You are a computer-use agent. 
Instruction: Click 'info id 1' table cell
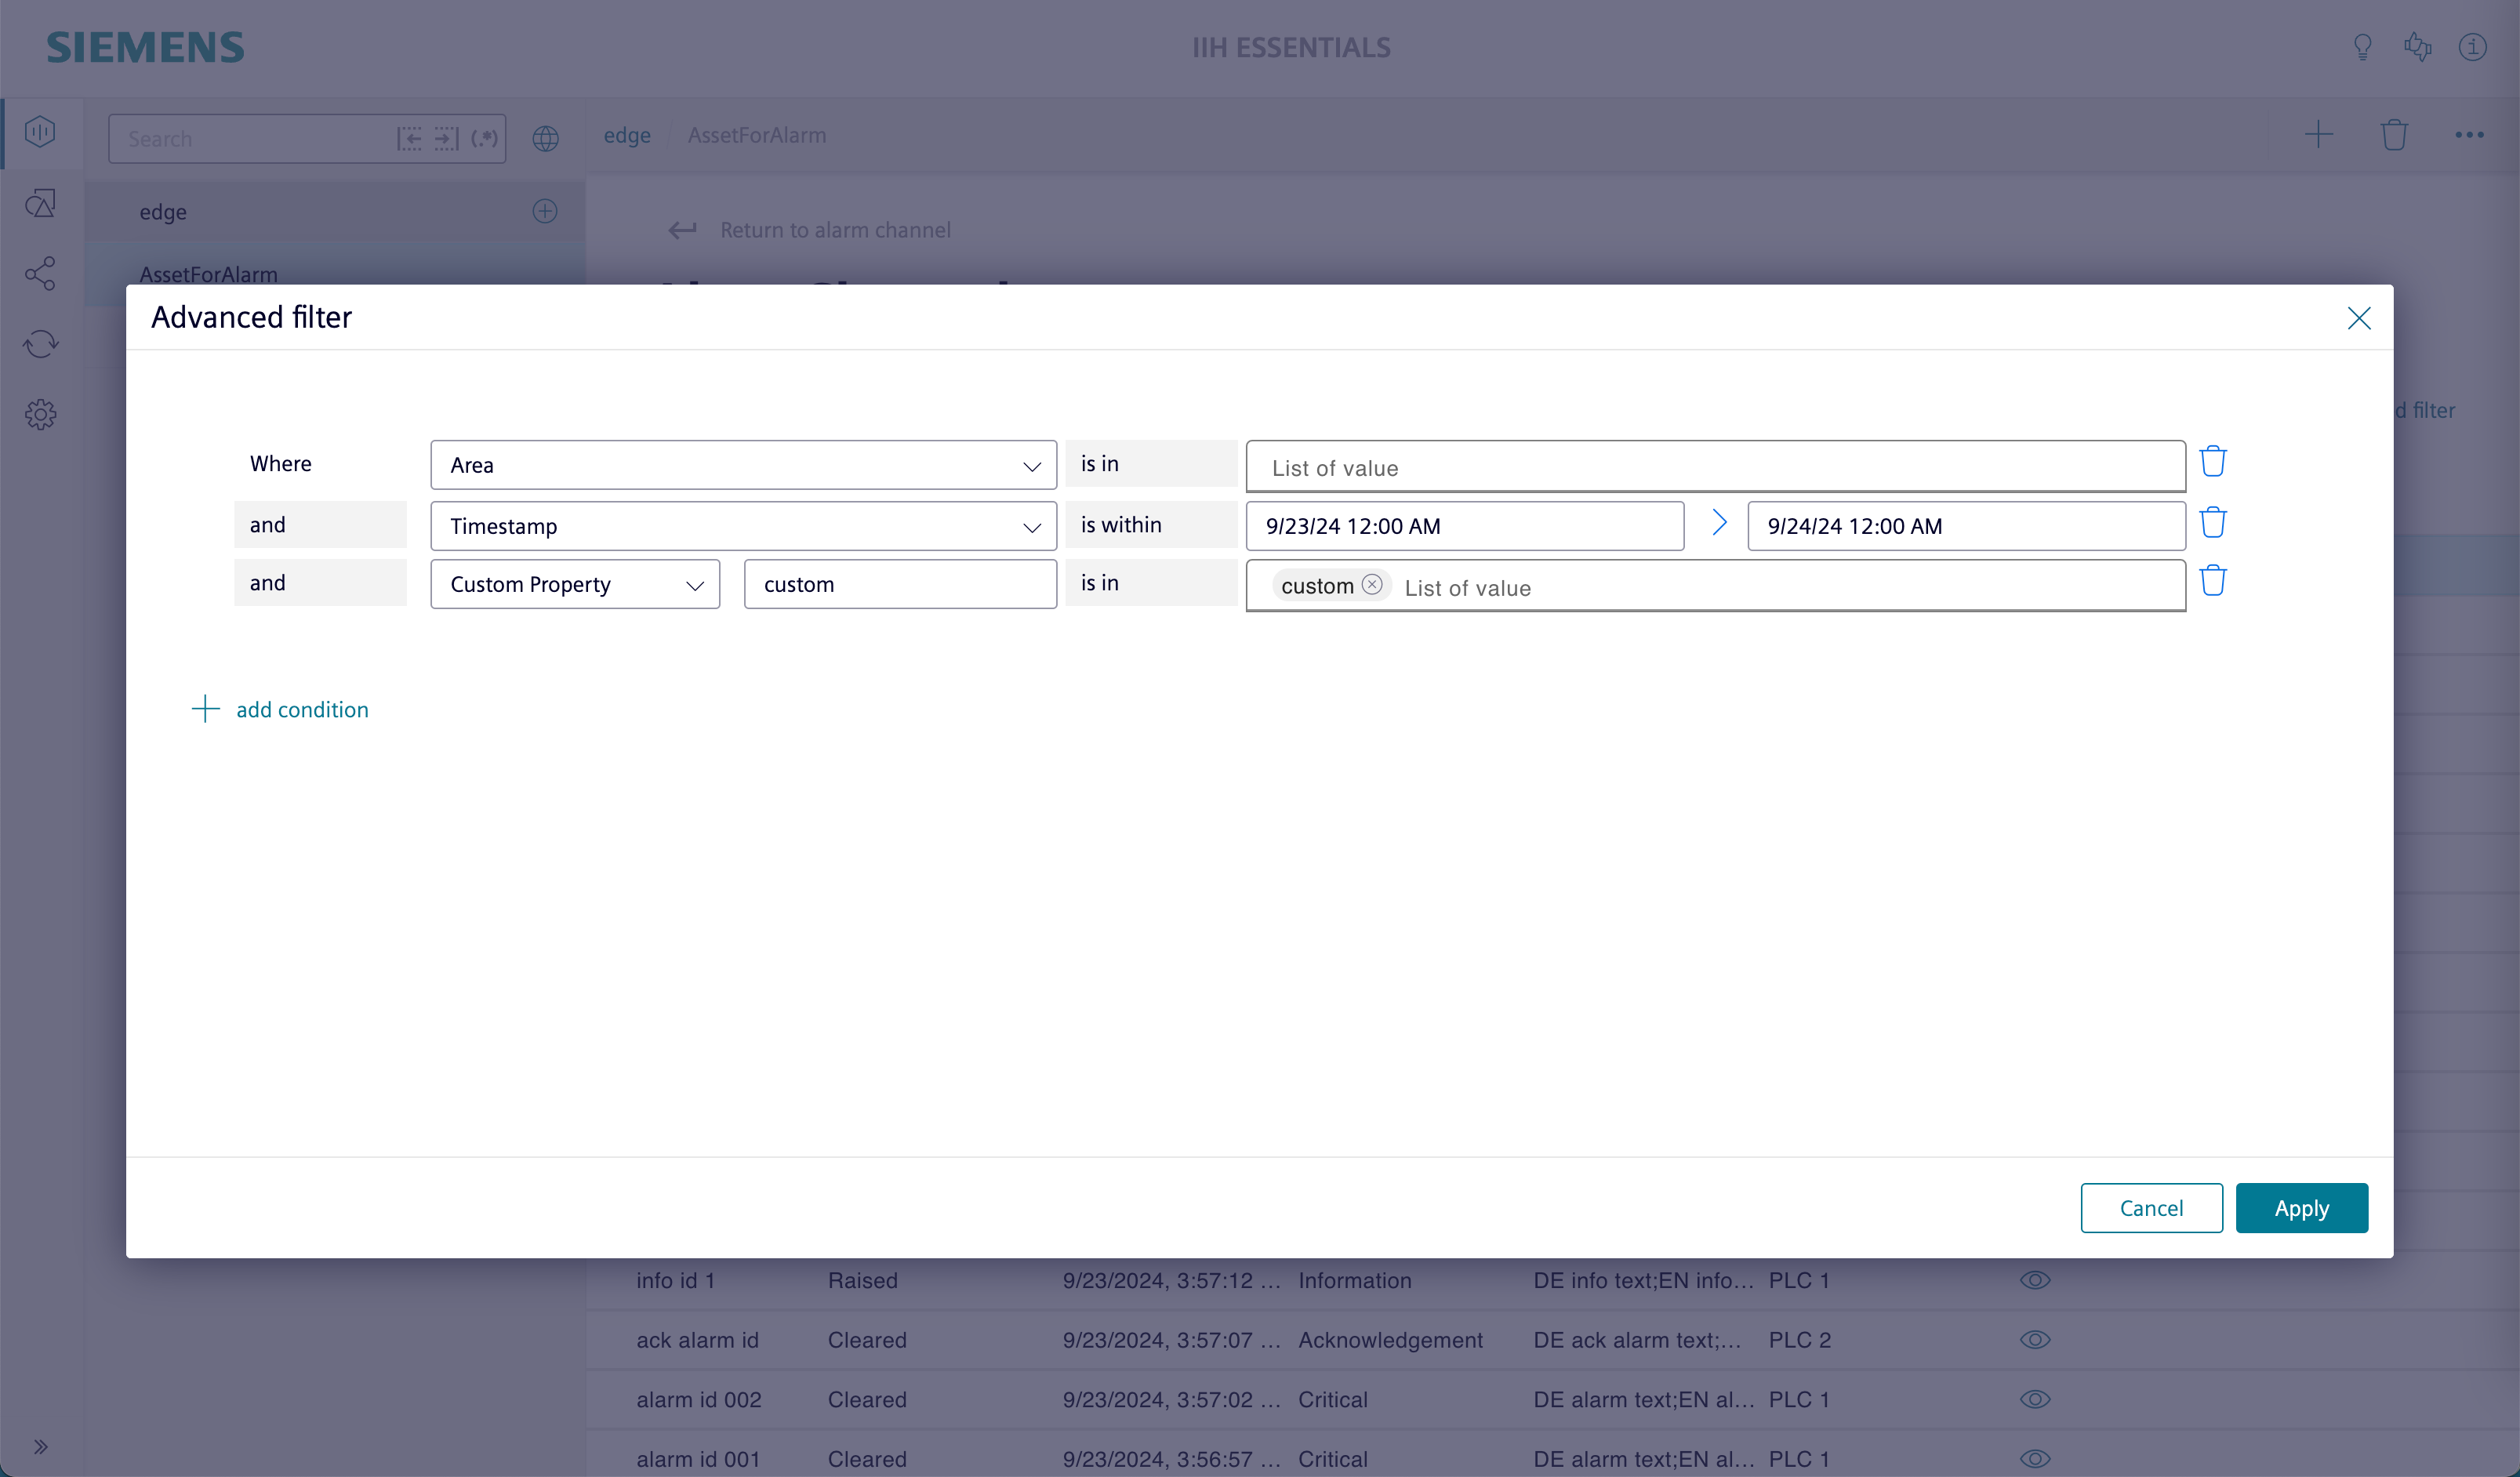point(676,1280)
